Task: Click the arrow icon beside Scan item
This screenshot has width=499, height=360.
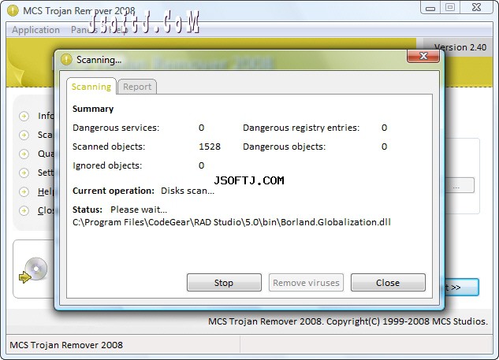Action: (x=24, y=135)
